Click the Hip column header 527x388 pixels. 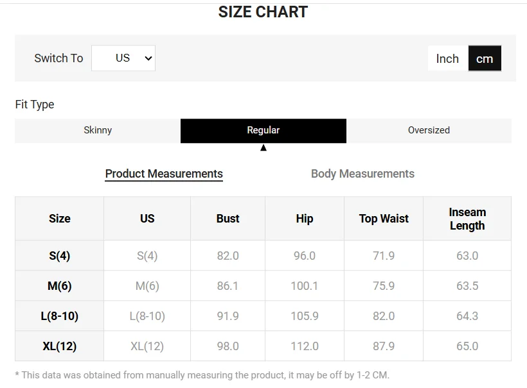pyautogui.click(x=305, y=219)
